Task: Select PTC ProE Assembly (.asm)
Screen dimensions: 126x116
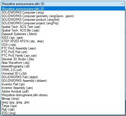Action: point(63,48)
